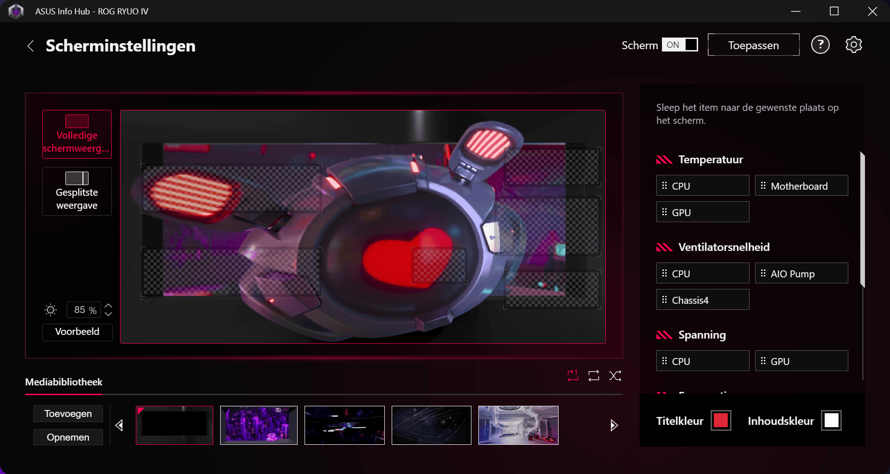Image resolution: width=890 pixels, height=474 pixels.
Task: Open the red Titelkleur color swatch
Action: 721,421
